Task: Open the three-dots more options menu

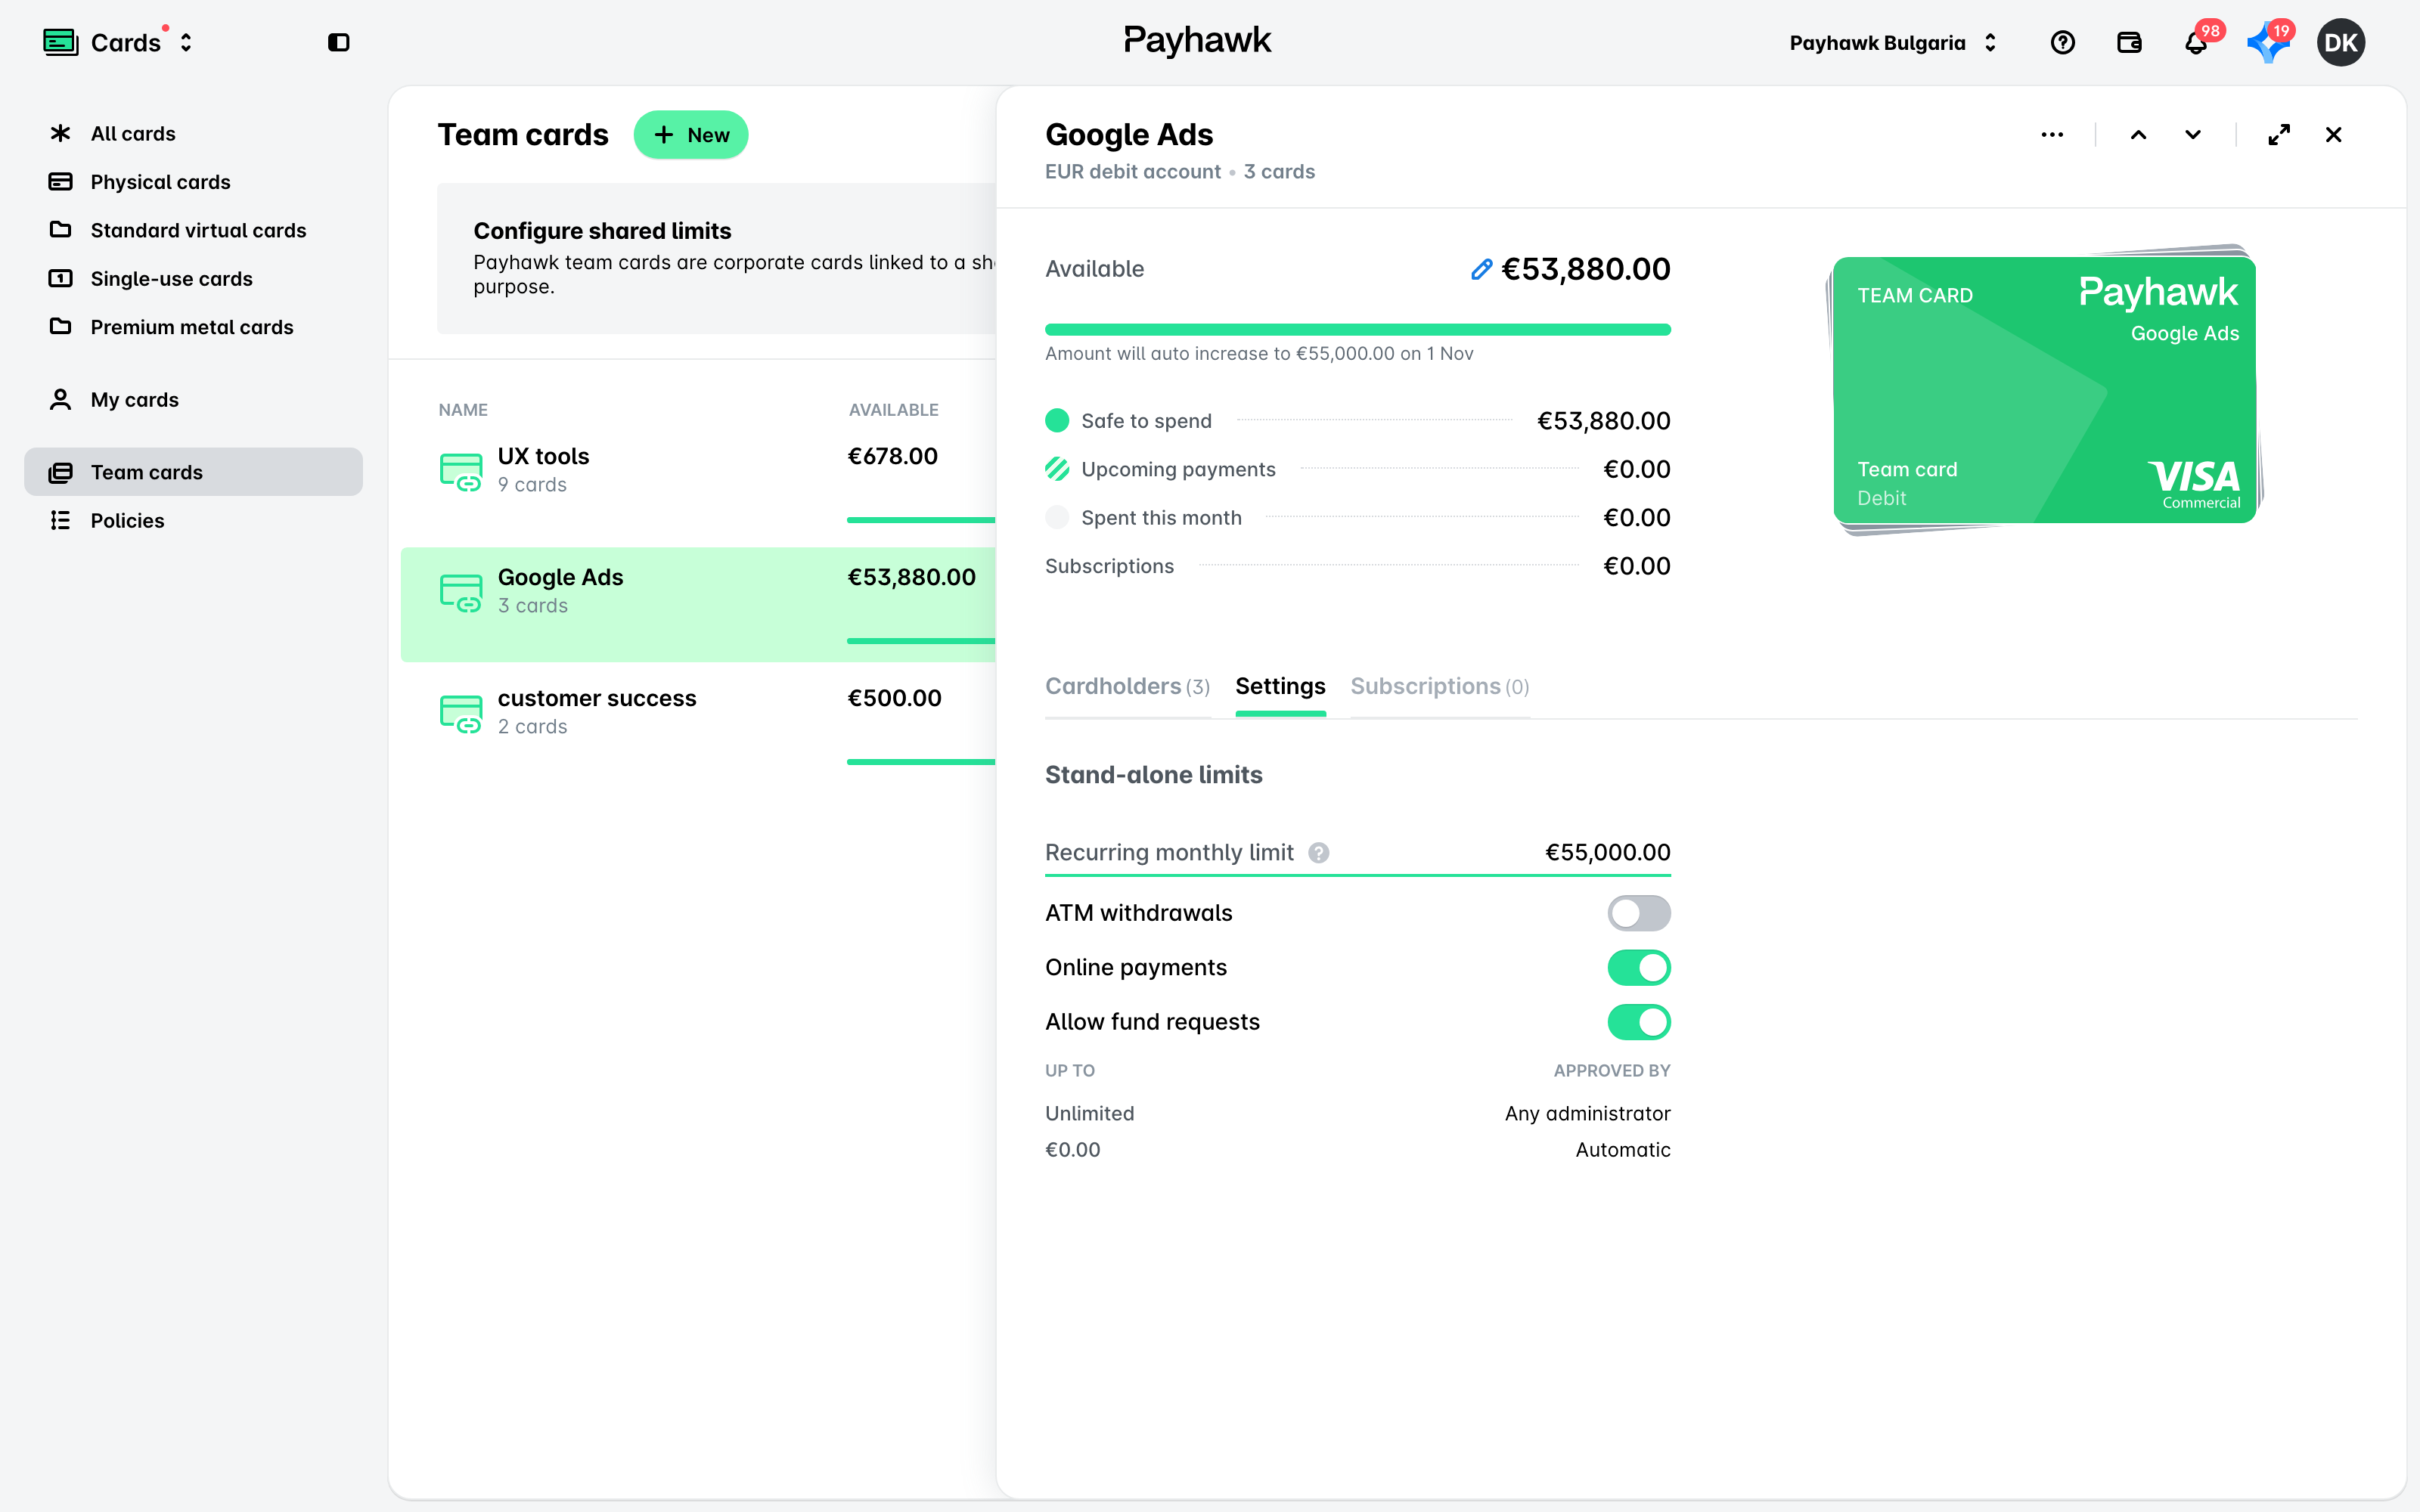Action: [2052, 135]
